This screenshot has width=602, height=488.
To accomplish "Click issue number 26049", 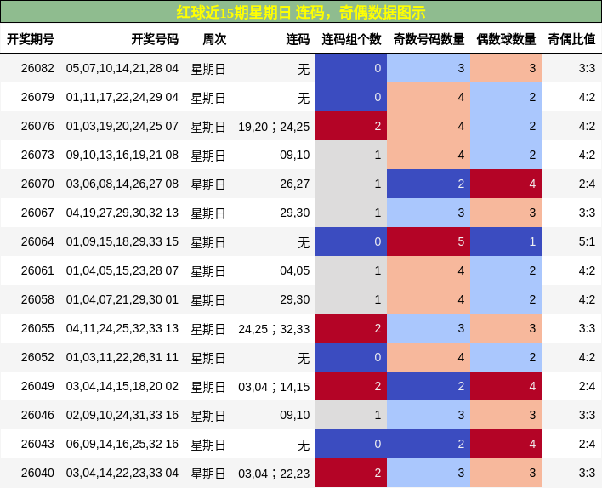I will (37, 386).
